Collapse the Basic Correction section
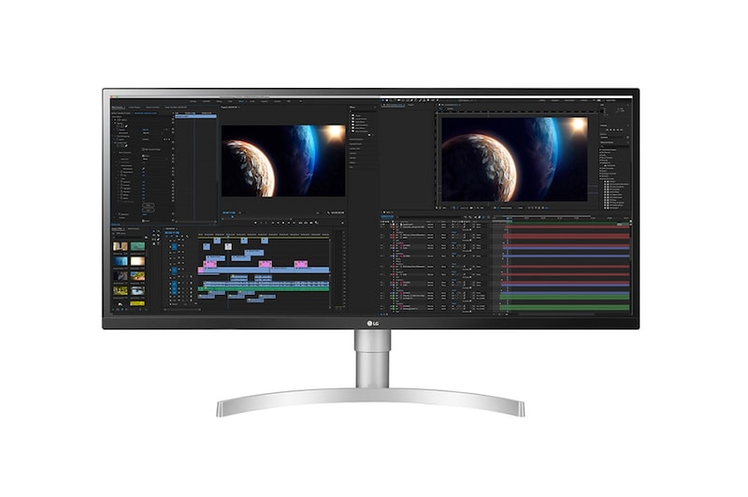The image size is (748, 497). point(114,153)
